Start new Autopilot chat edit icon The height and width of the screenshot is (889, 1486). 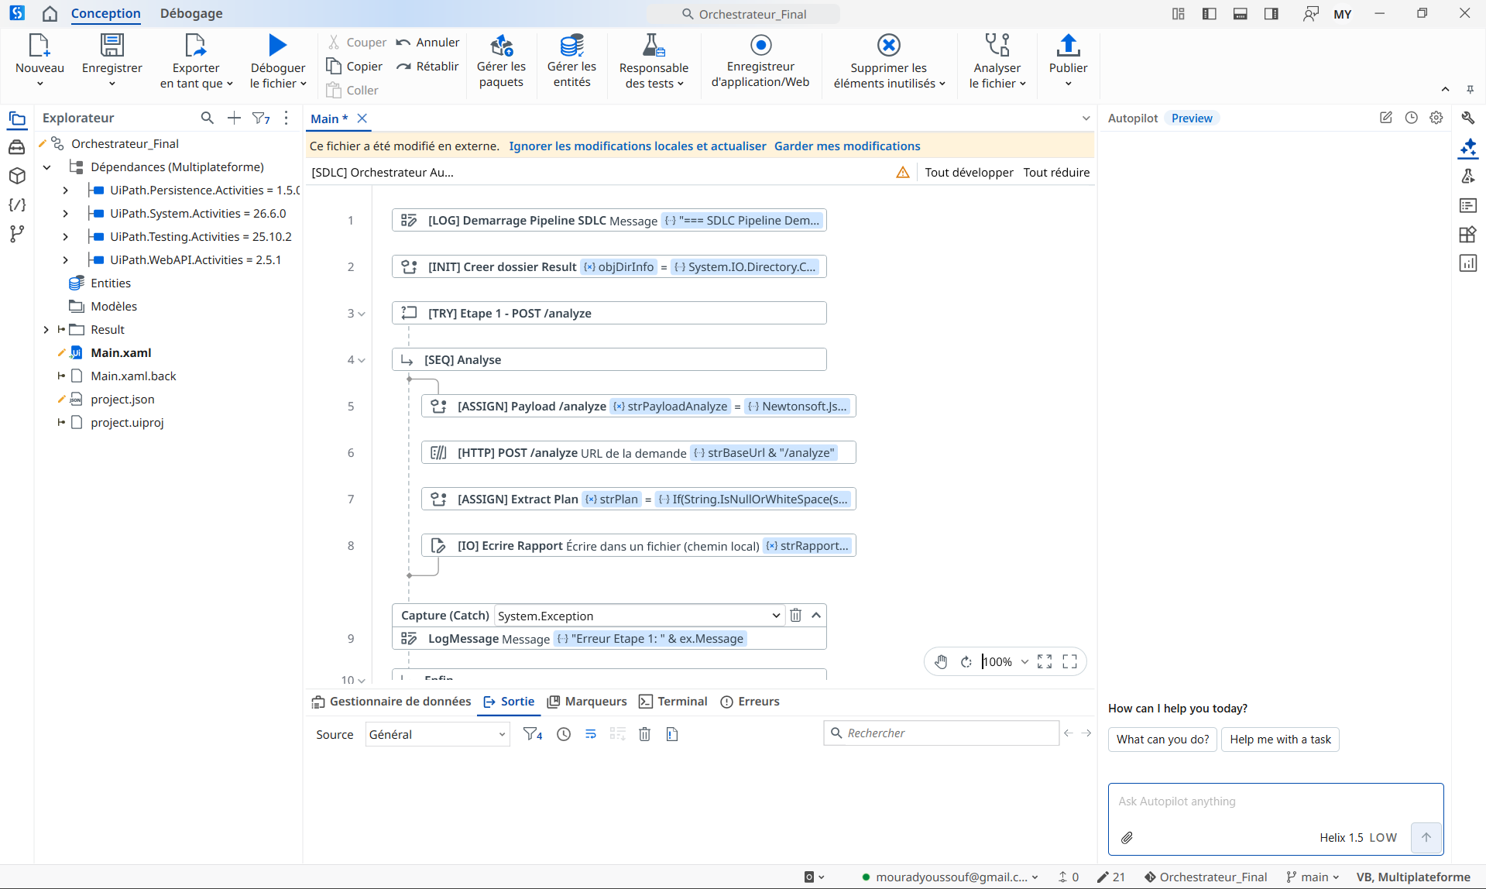(1386, 118)
